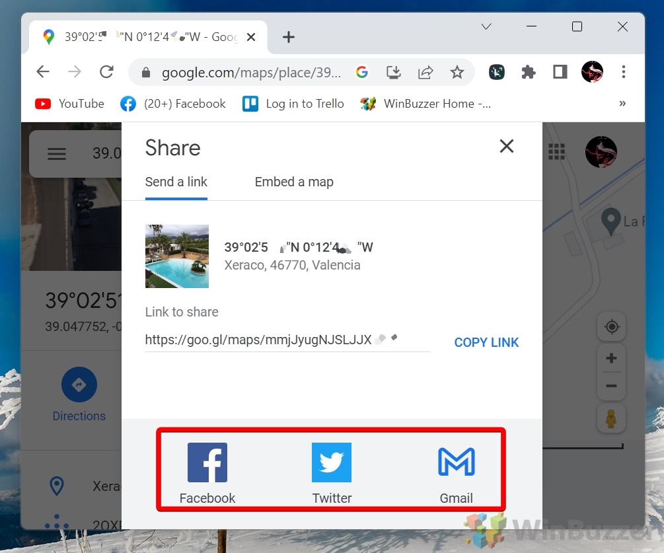The image size is (664, 553).
Task: Close the Share dialog
Action: click(x=507, y=146)
